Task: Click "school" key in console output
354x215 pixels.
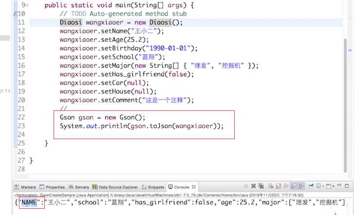Action: 90,202
